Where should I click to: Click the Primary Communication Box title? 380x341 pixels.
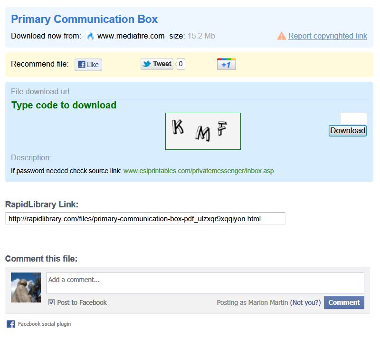coord(85,19)
